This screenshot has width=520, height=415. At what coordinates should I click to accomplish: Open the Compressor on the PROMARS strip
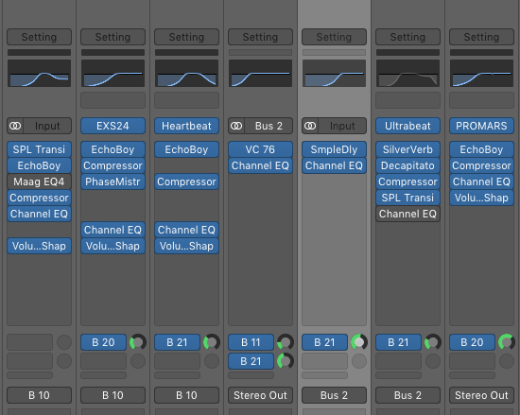coord(481,165)
